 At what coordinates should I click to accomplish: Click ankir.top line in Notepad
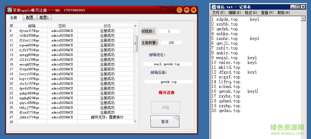[224, 53]
